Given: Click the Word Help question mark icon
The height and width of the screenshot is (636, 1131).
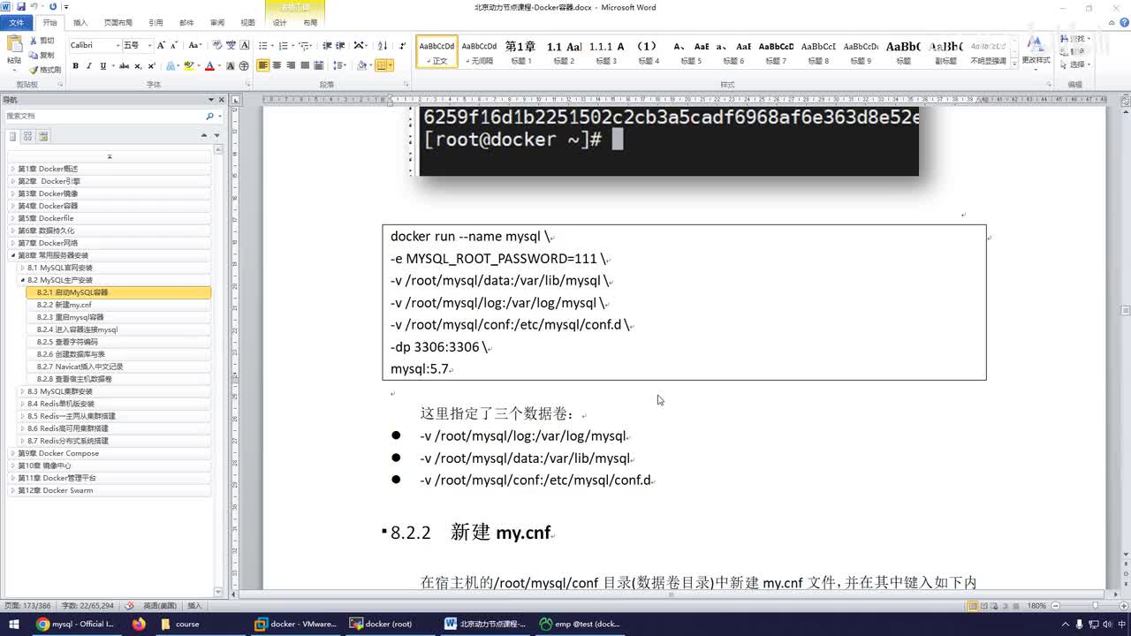Looking at the screenshot, I should click(1123, 22).
